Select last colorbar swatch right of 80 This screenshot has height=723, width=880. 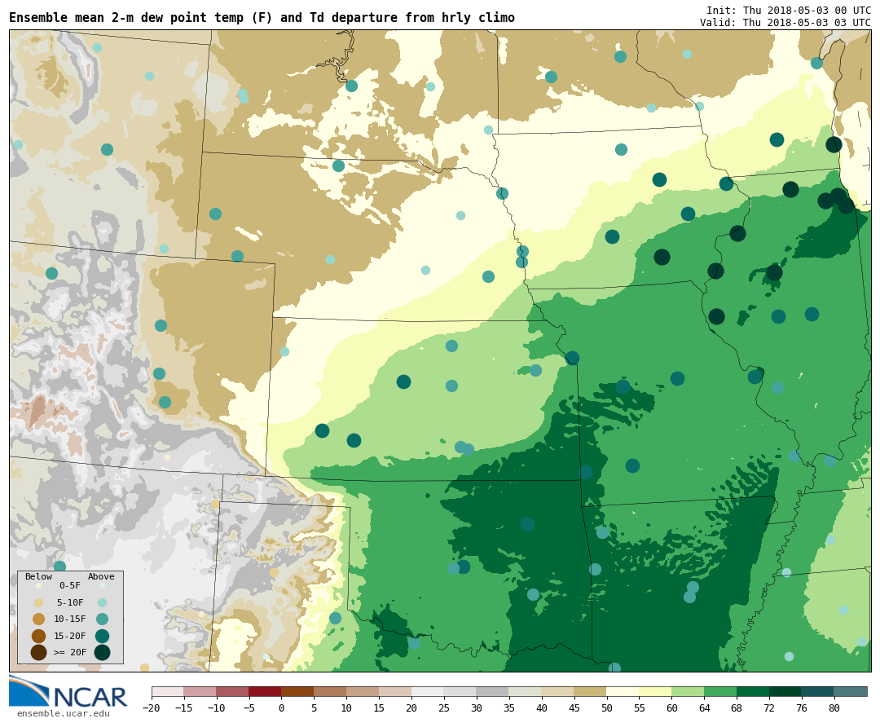tap(851, 691)
